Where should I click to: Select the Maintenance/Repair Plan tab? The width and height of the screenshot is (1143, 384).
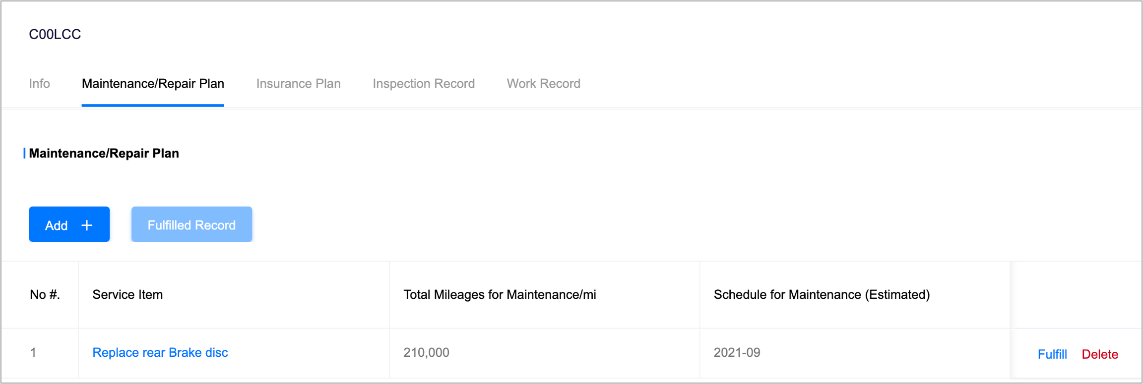[153, 84]
